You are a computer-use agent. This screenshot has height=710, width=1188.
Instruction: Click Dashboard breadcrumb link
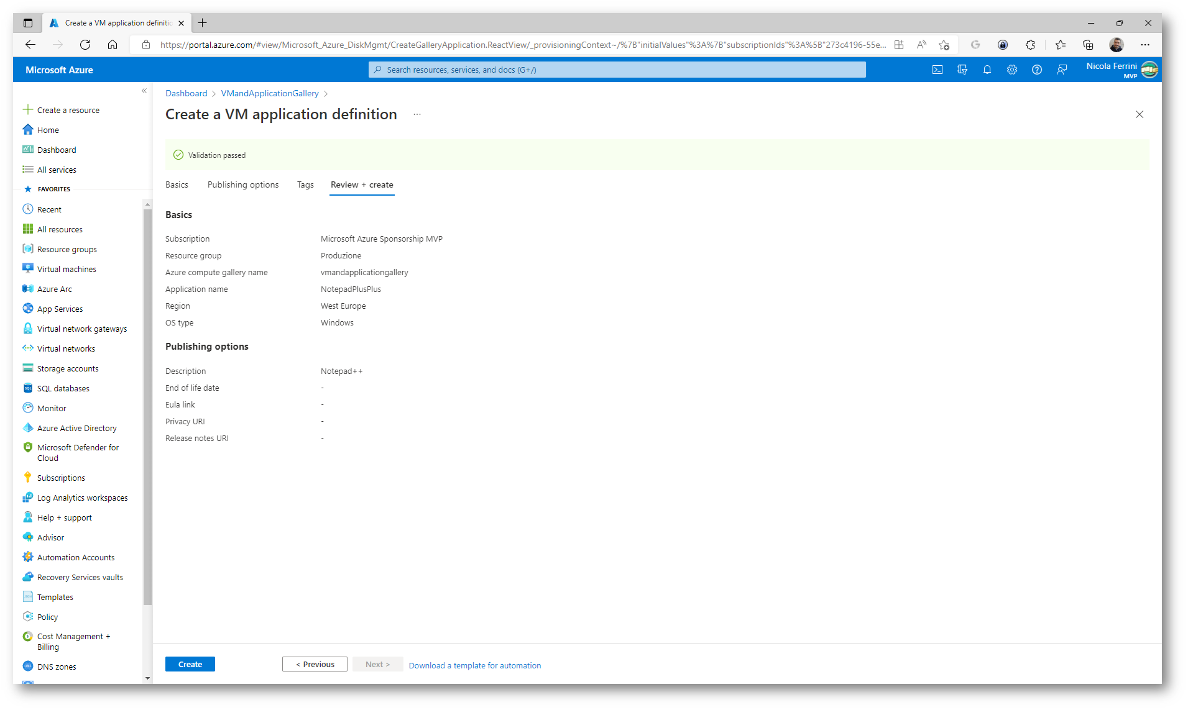pos(186,93)
